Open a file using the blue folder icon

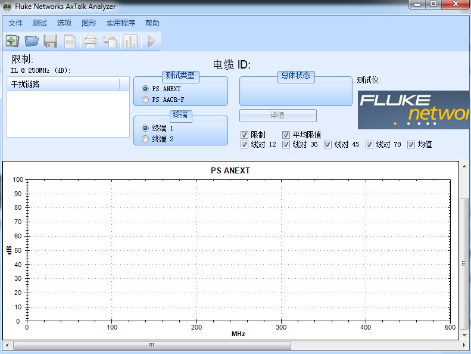tap(32, 41)
